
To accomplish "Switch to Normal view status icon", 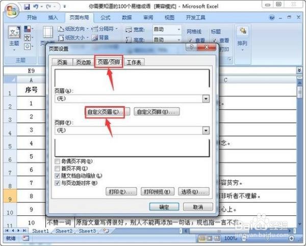I will [x=202, y=238].
